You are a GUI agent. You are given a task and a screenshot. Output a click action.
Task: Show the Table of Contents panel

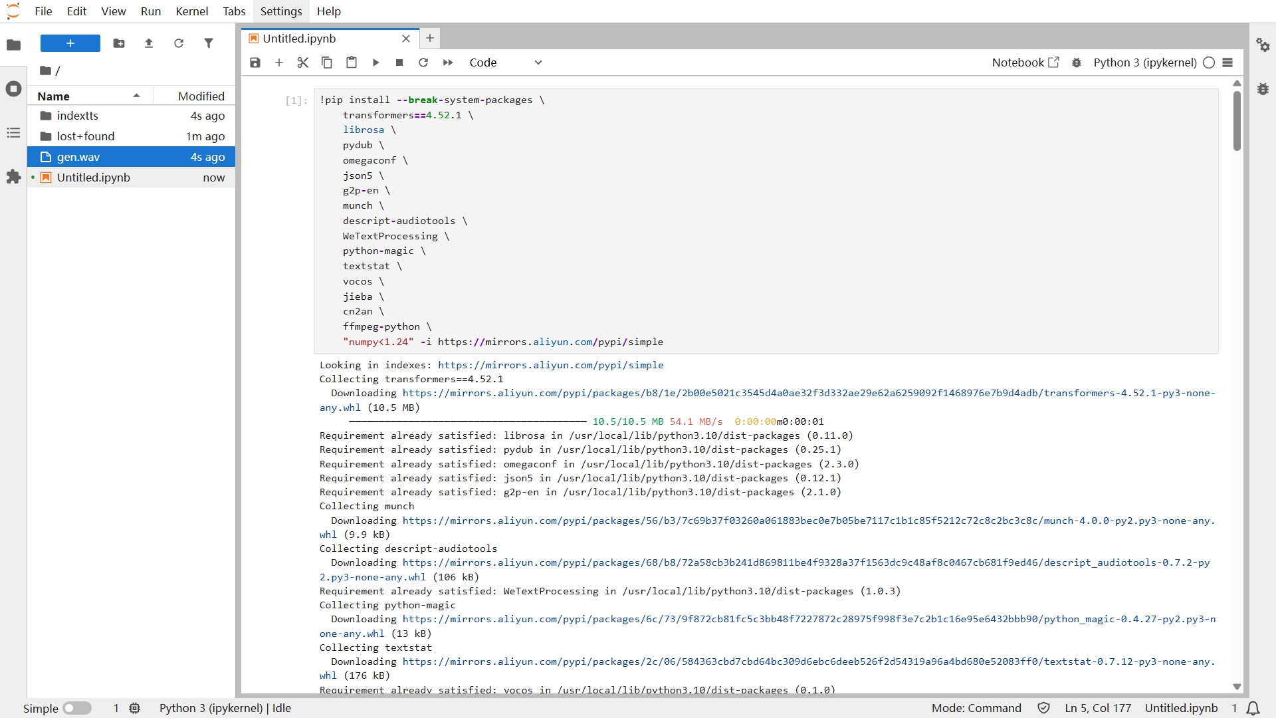(x=13, y=133)
